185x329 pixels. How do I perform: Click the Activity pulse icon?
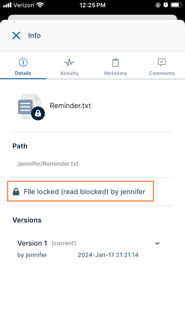click(69, 62)
